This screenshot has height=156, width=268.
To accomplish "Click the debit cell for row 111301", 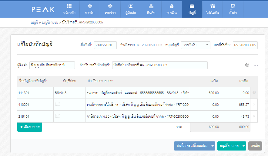I will coord(205,93).
